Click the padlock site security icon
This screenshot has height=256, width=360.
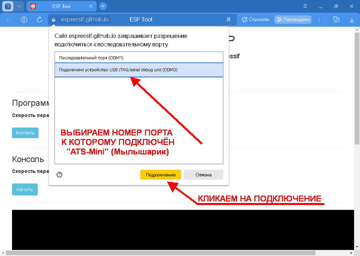pos(53,19)
